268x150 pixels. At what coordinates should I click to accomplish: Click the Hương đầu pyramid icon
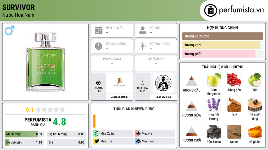192,81
